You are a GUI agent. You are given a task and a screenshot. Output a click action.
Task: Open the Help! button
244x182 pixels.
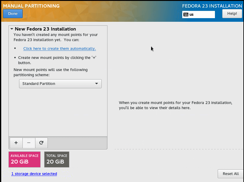(x=232, y=14)
